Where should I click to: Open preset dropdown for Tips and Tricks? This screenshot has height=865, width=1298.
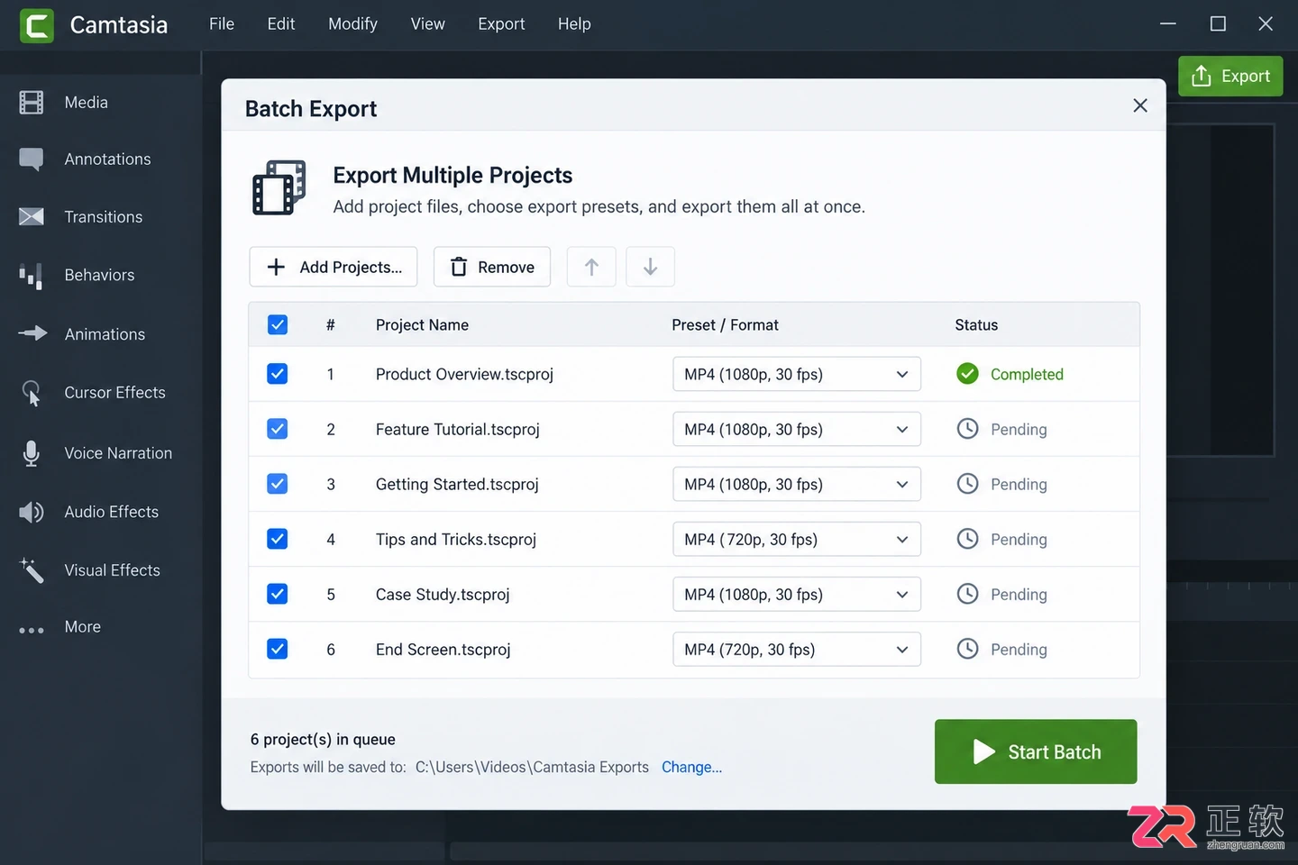coord(797,539)
